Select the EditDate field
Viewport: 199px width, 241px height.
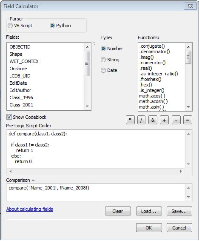click(18, 83)
